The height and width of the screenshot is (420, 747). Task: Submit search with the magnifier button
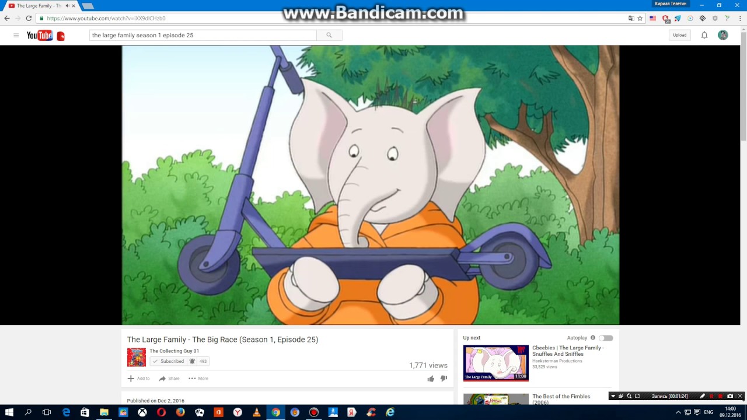click(x=329, y=35)
